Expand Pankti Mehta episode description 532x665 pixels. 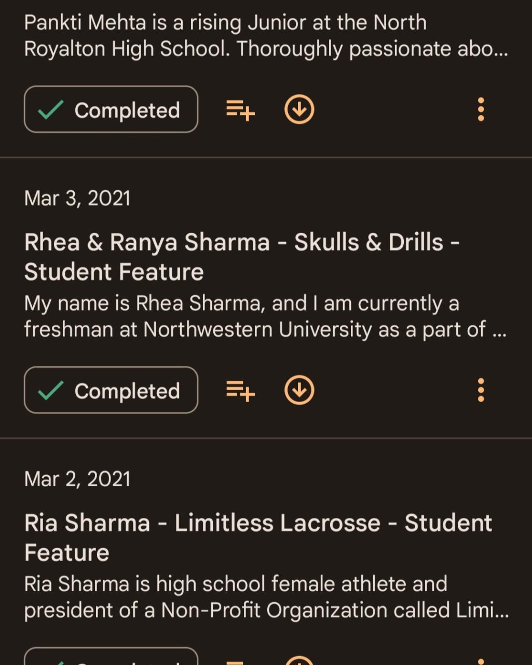pyautogui.click(x=266, y=36)
